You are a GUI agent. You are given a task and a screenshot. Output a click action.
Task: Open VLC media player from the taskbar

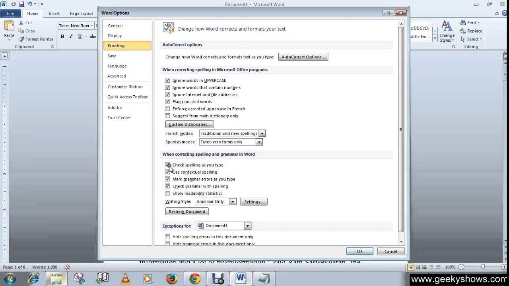point(125,278)
